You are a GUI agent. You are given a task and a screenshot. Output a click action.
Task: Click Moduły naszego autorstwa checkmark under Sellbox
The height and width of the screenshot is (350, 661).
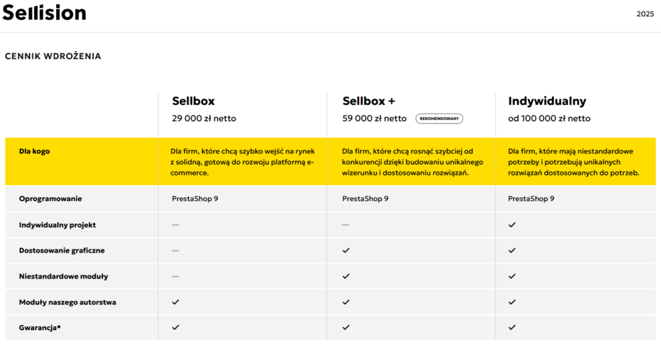coord(176,302)
